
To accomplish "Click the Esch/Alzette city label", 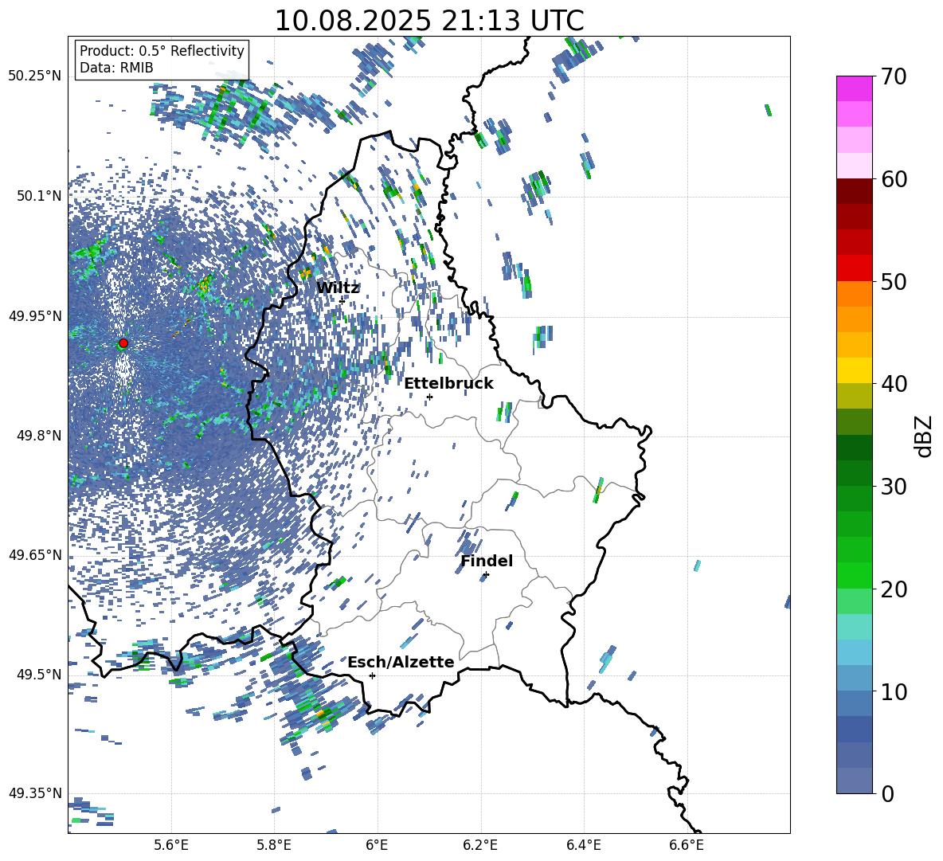I will [401, 662].
